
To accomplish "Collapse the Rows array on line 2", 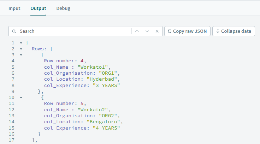I will (21, 49).
